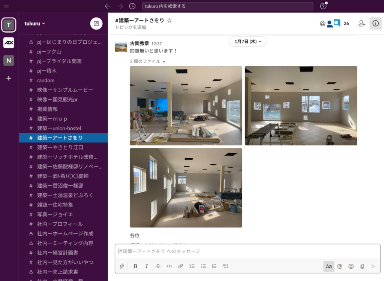Toggle bold text formatting
The image size is (384, 281).
click(135, 266)
